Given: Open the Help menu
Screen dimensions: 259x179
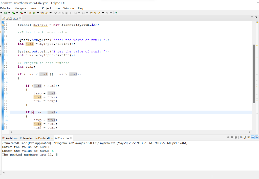Looking at the screenshot, I should click(x=81, y=8).
